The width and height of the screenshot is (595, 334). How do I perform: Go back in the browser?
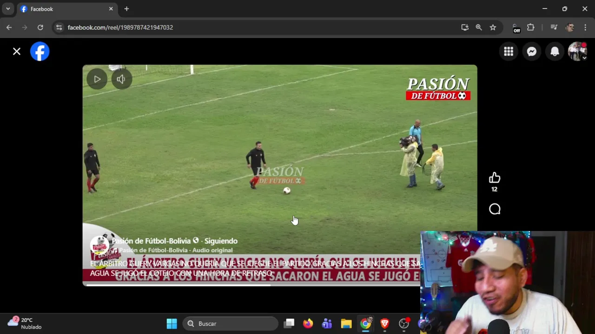coord(9,27)
